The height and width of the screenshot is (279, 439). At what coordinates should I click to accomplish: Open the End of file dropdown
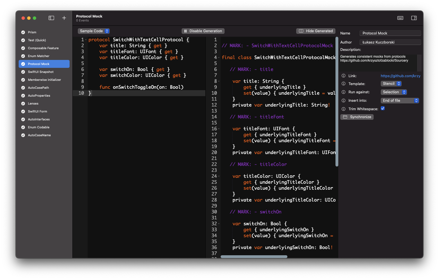tap(400, 101)
